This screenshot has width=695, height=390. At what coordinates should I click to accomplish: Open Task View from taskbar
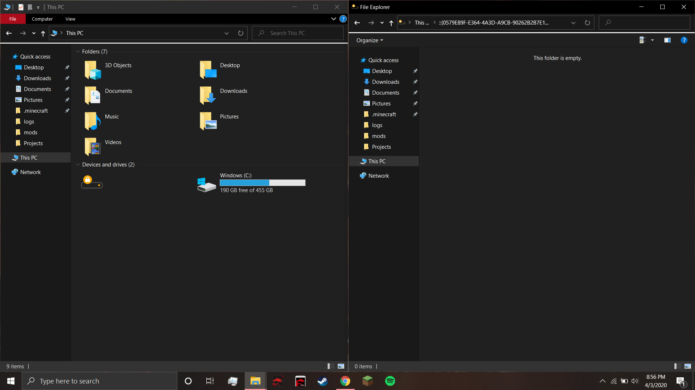click(210, 381)
